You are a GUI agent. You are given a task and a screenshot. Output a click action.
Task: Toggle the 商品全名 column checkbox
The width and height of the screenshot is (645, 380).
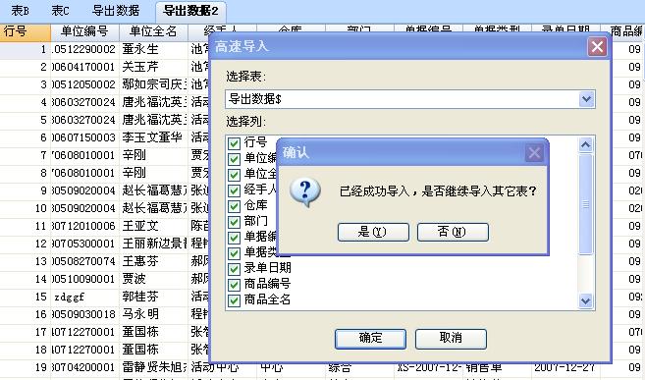pos(234,300)
